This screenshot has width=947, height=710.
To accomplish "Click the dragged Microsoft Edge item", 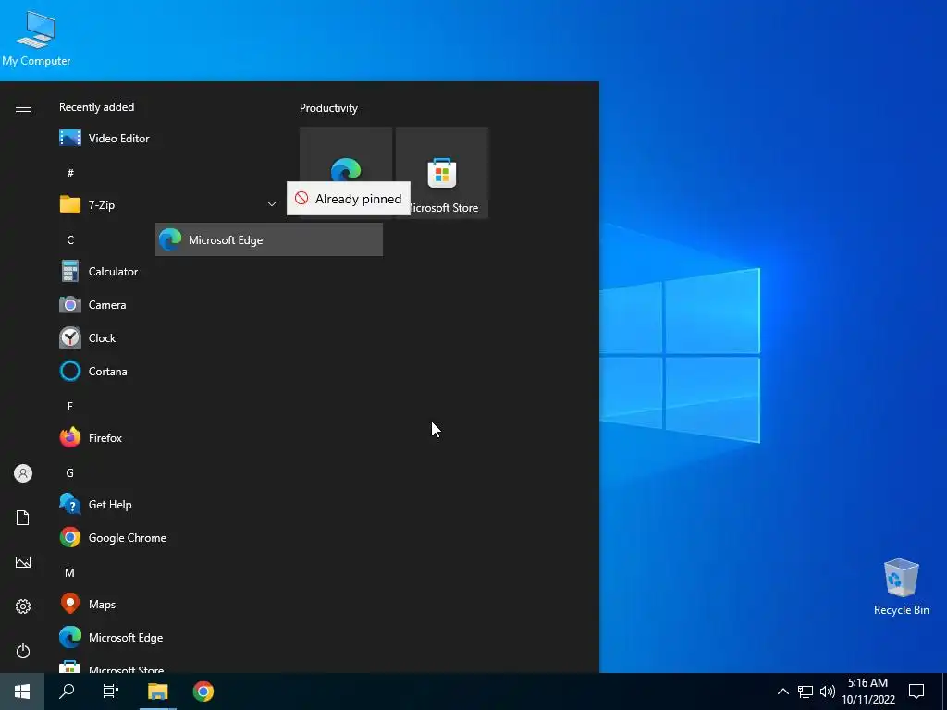I will (x=269, y=239).
